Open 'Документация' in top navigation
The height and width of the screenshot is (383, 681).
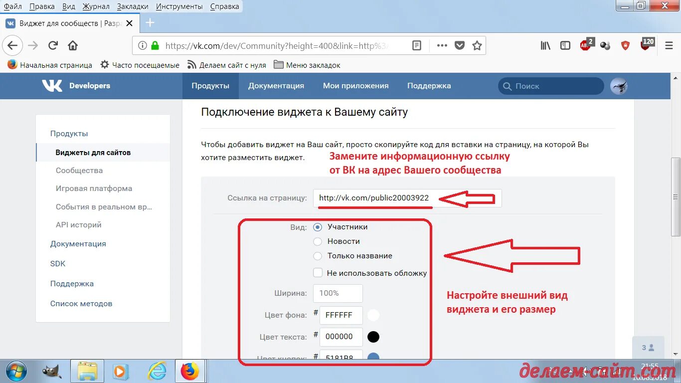tap(276, 86)
